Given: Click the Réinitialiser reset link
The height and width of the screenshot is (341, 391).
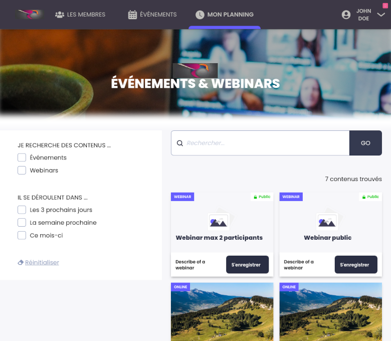Looking at the screenshot, I should tap(42, 262).
